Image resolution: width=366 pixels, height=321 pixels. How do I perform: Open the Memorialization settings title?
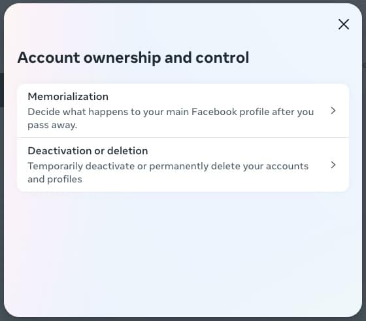[68, 97]
